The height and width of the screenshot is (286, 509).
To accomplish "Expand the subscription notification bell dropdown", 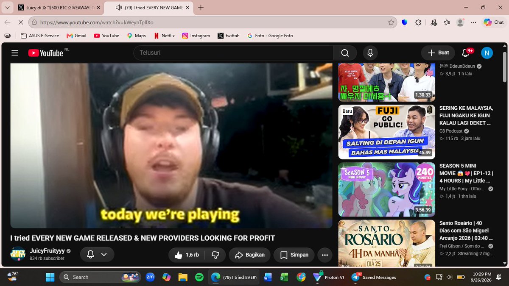I will point(97,254).
